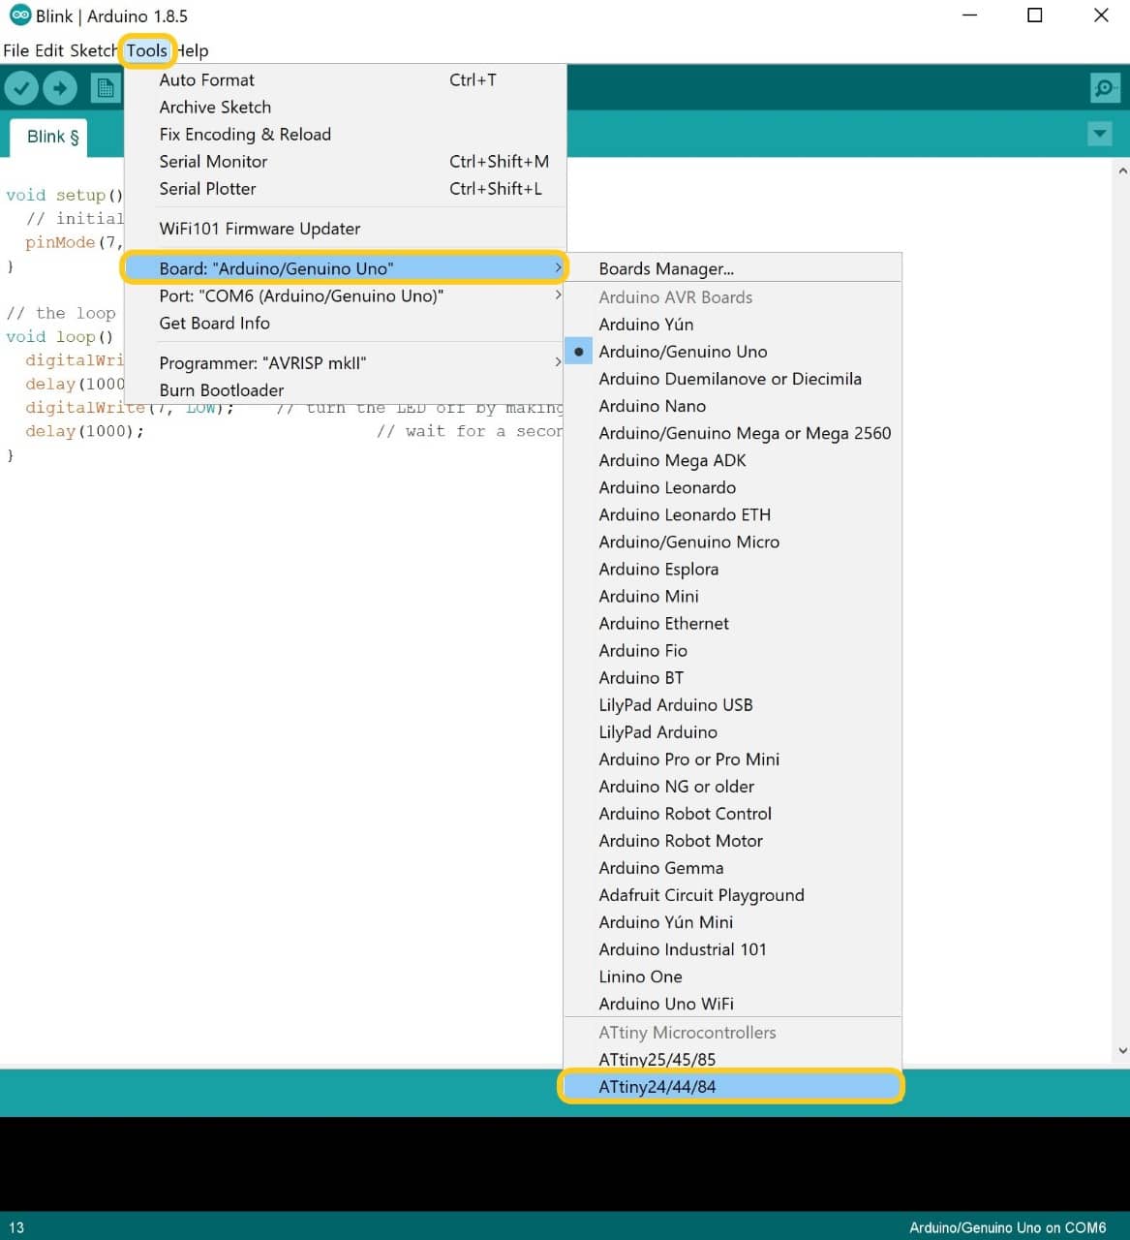Image resolution: width=1130 pixels, height=1240 pixels.
Task: Click the editor scrollbar down arrow
Action: click(1122, 1050)
